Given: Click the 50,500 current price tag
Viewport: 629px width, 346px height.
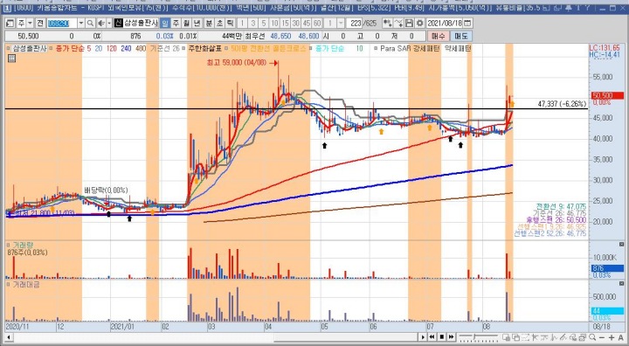Looking at the screenshot, I should pos(607,95).
